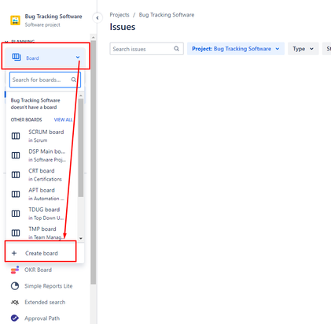Select CRT board in Certifications
Screen dimensions: 331x324
click(x=42, y=175)
